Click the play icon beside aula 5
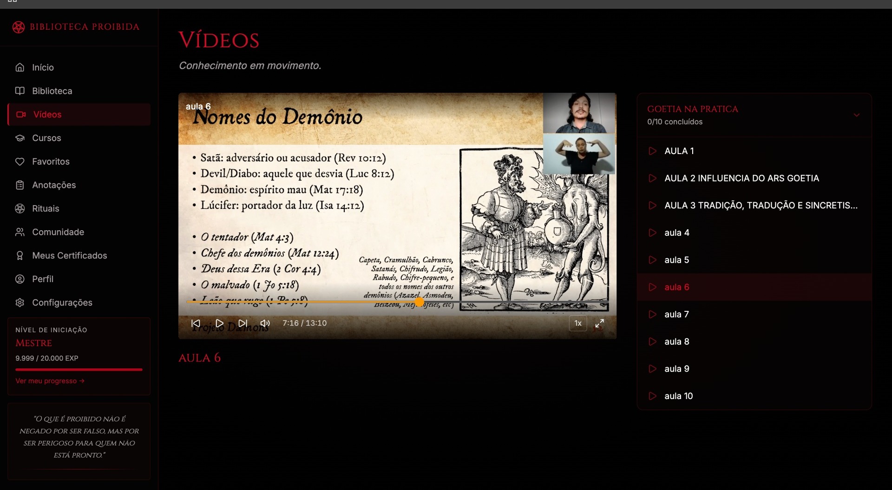This screenshot has width=892, height=490. [653, 260]
